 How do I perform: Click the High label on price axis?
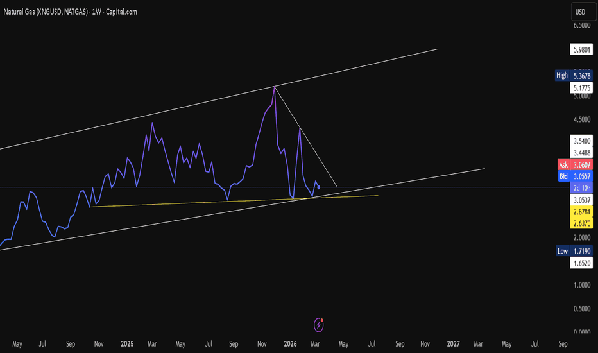pyautogui.click(x=562, y=75)
